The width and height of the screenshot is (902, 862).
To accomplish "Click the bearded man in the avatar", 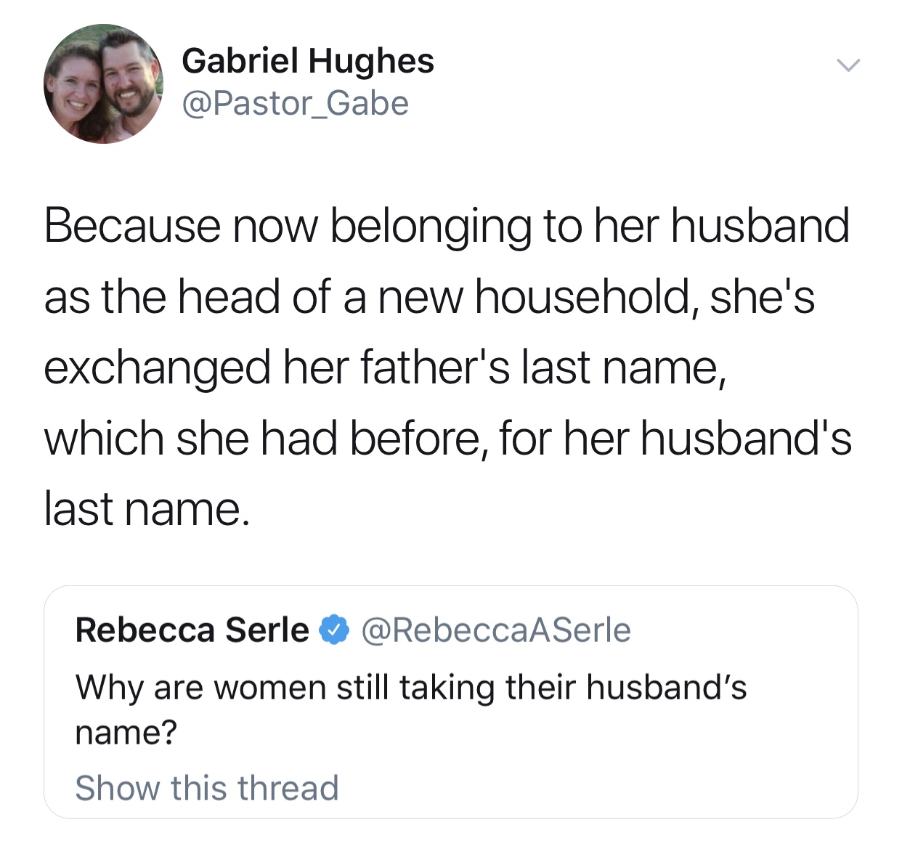I will pyautogui.click(x=131, y=76).
